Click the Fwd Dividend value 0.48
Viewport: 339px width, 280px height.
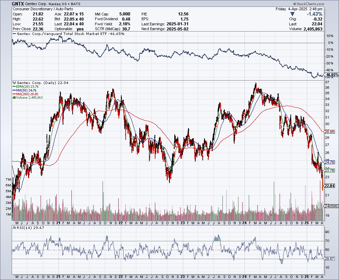[126, 19]
